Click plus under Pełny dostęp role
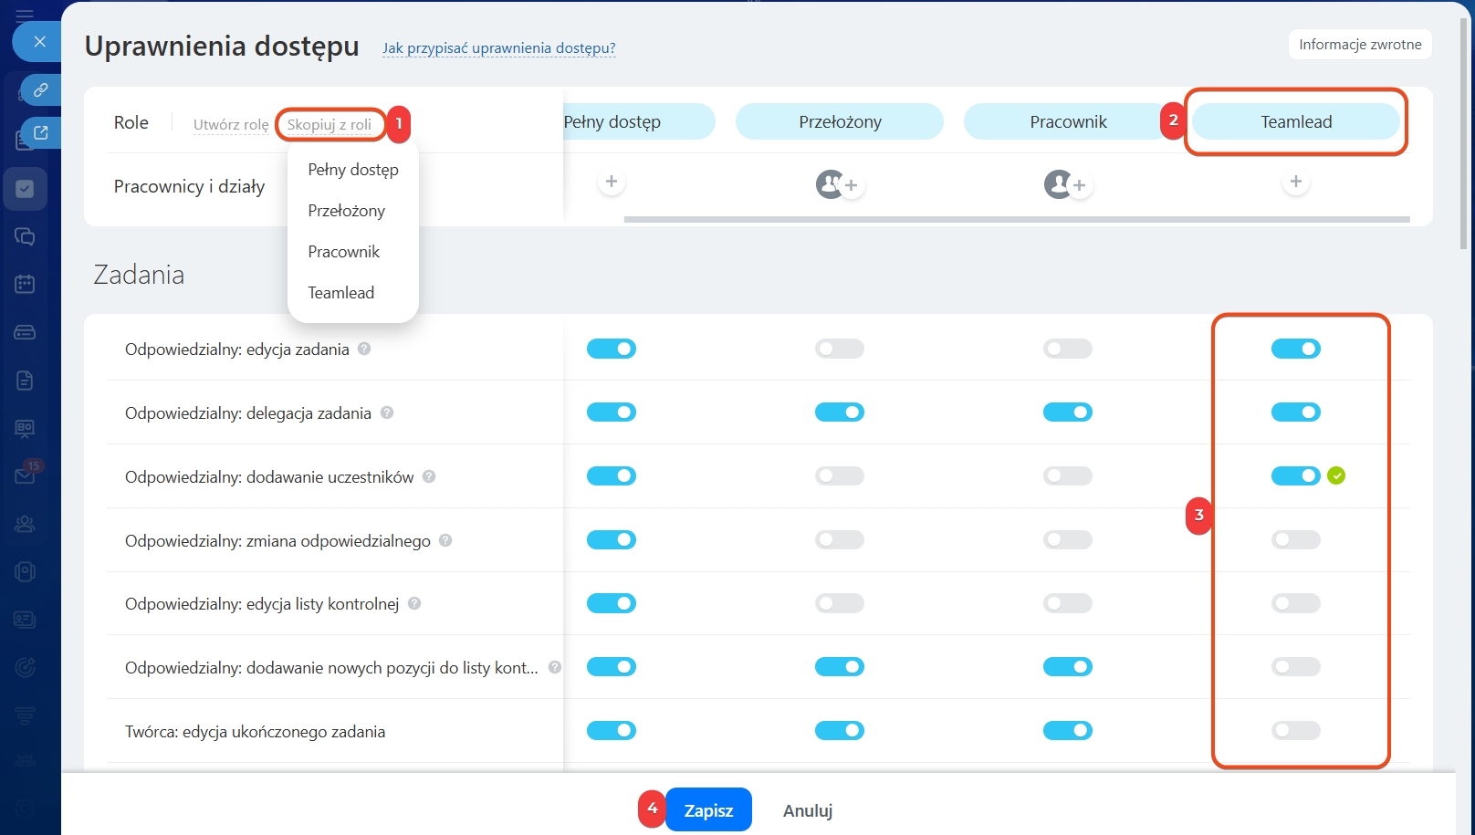The image size is (1475, 835). pyautogui.click(x=612, y=183)
